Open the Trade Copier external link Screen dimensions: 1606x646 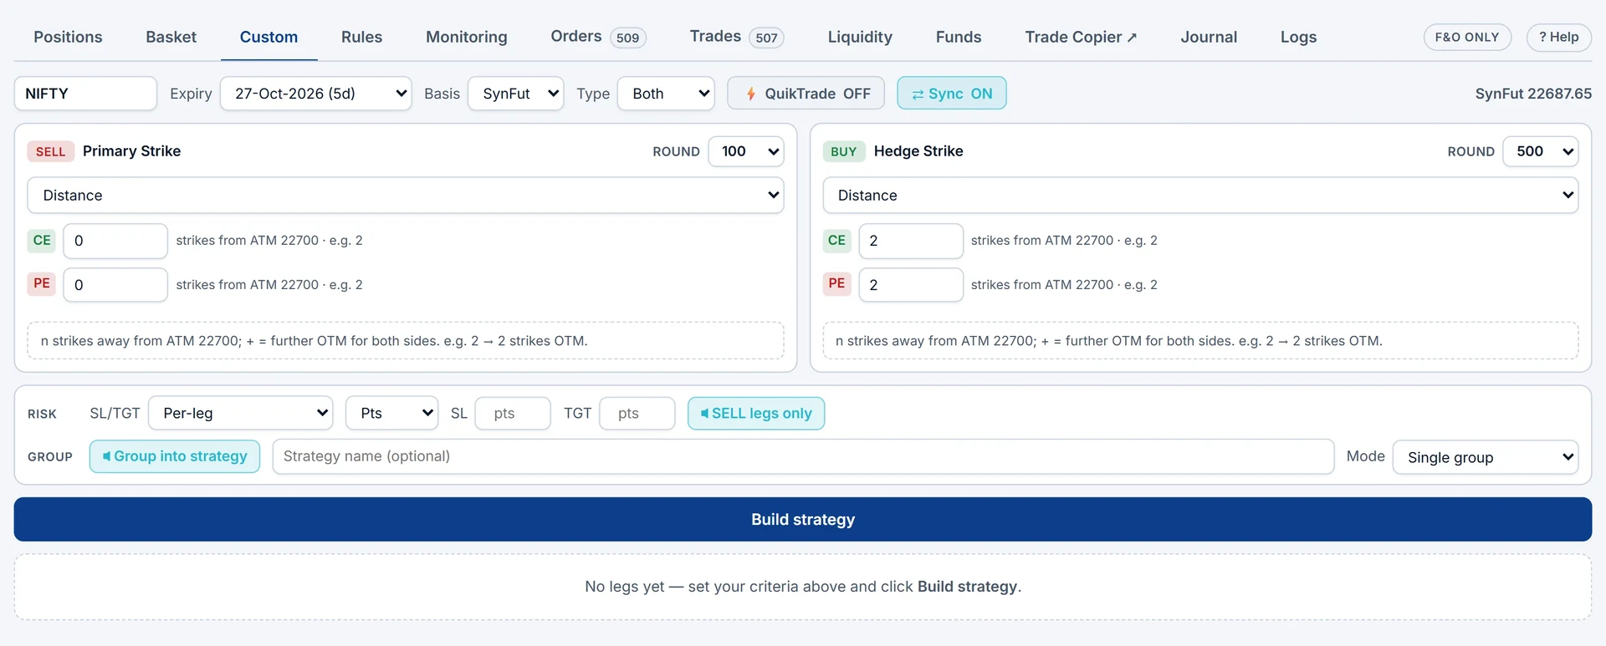[1081, 37]
